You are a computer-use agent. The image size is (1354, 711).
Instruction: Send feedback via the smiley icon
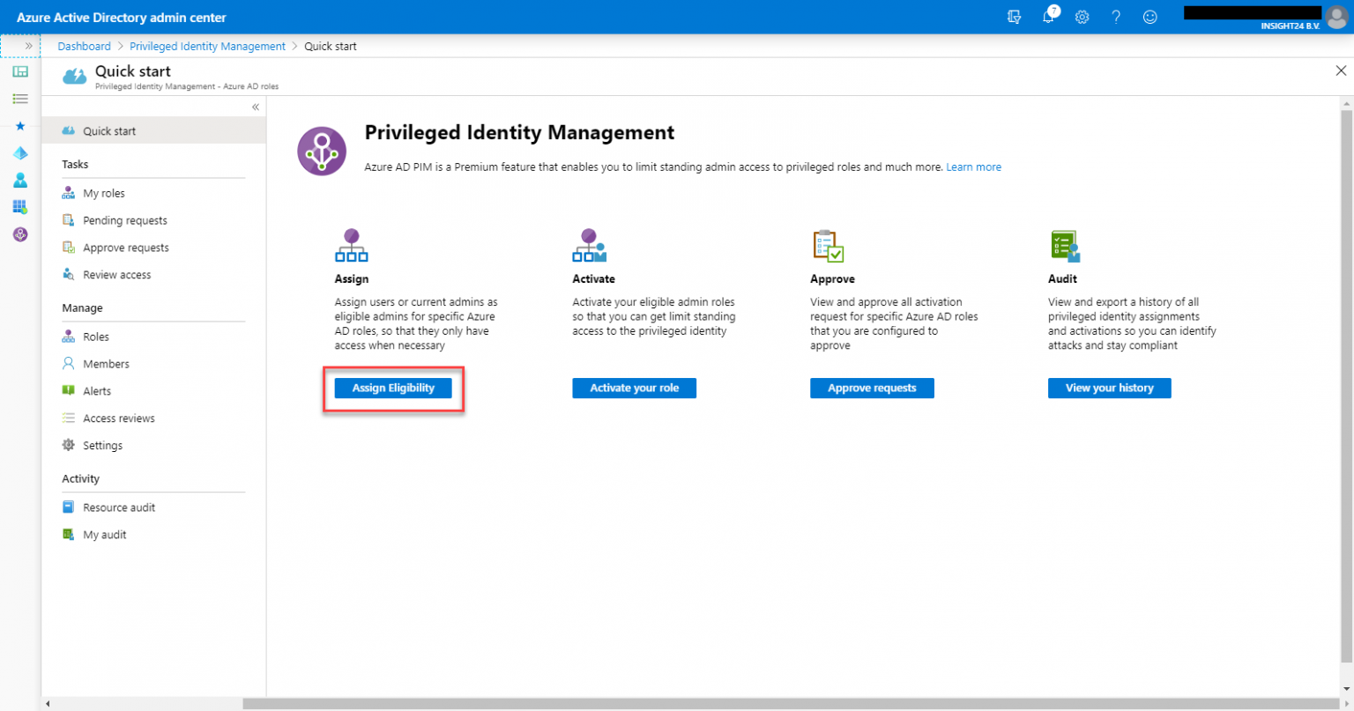(x=1149, y=16)
